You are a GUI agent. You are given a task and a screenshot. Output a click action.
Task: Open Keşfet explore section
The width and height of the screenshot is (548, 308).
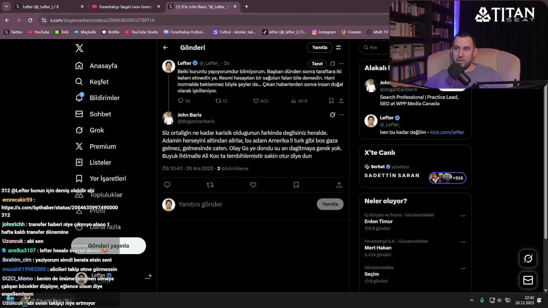pos(92,82)
